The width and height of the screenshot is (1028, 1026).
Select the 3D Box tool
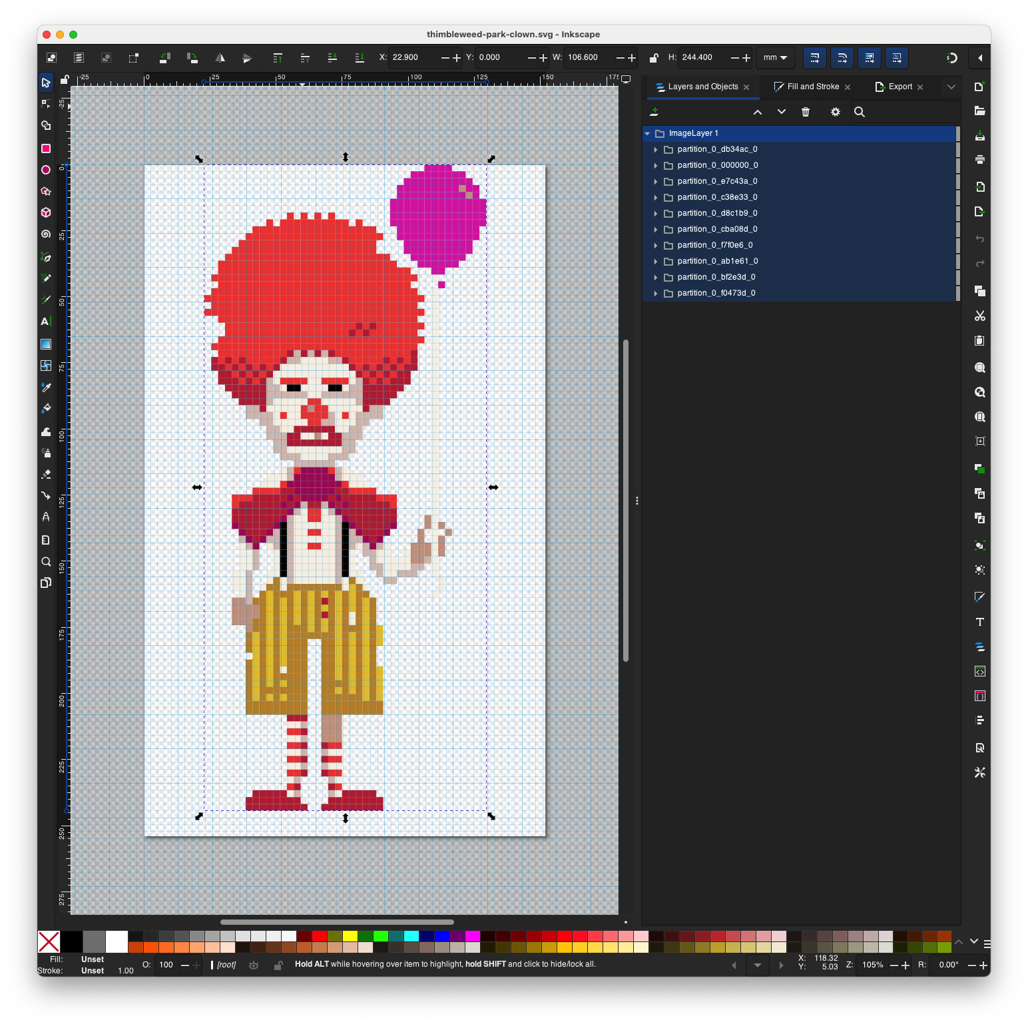(46, 212)
